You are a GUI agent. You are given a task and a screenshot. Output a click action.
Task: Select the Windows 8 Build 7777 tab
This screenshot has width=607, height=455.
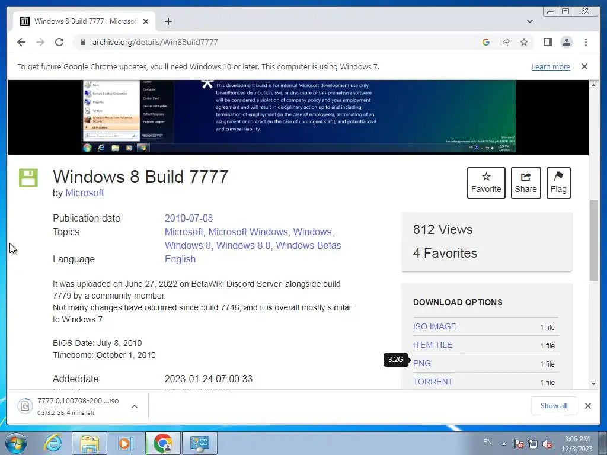pyautogui.click(x=84, y=21)
